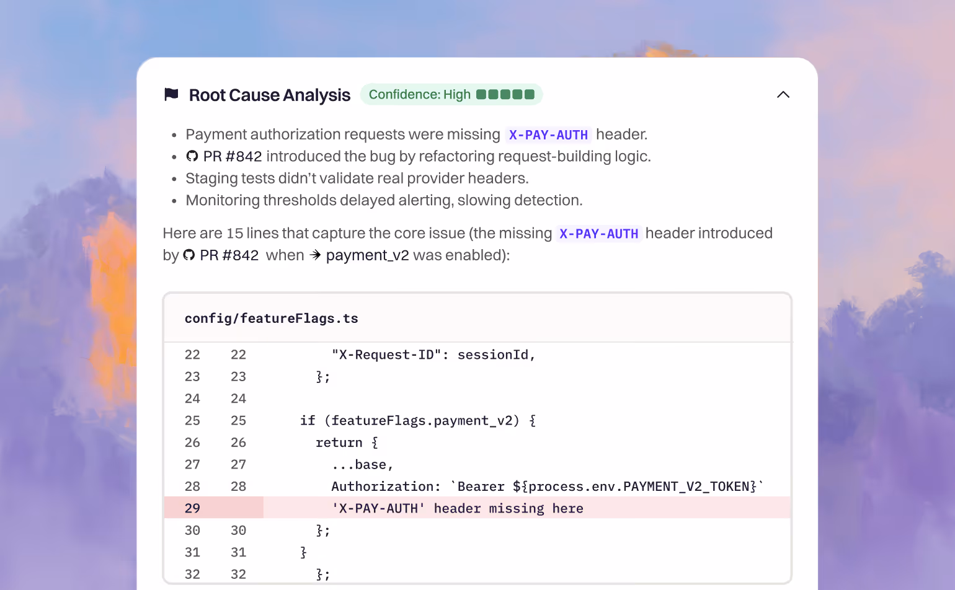This screenshot has height=590, width=955.
Task: Click the config/featureFlags.ts file name
Action: [271, 319]
